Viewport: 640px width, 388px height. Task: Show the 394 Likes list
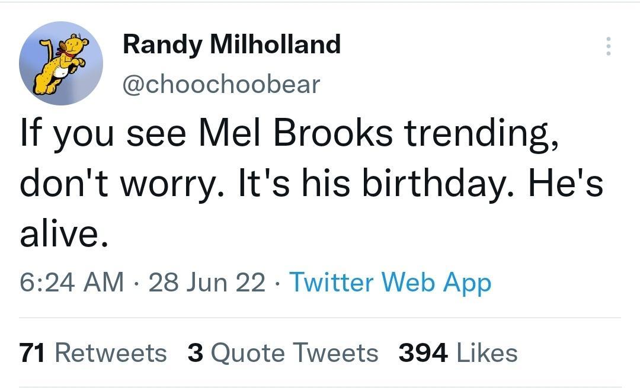[456, 352]
